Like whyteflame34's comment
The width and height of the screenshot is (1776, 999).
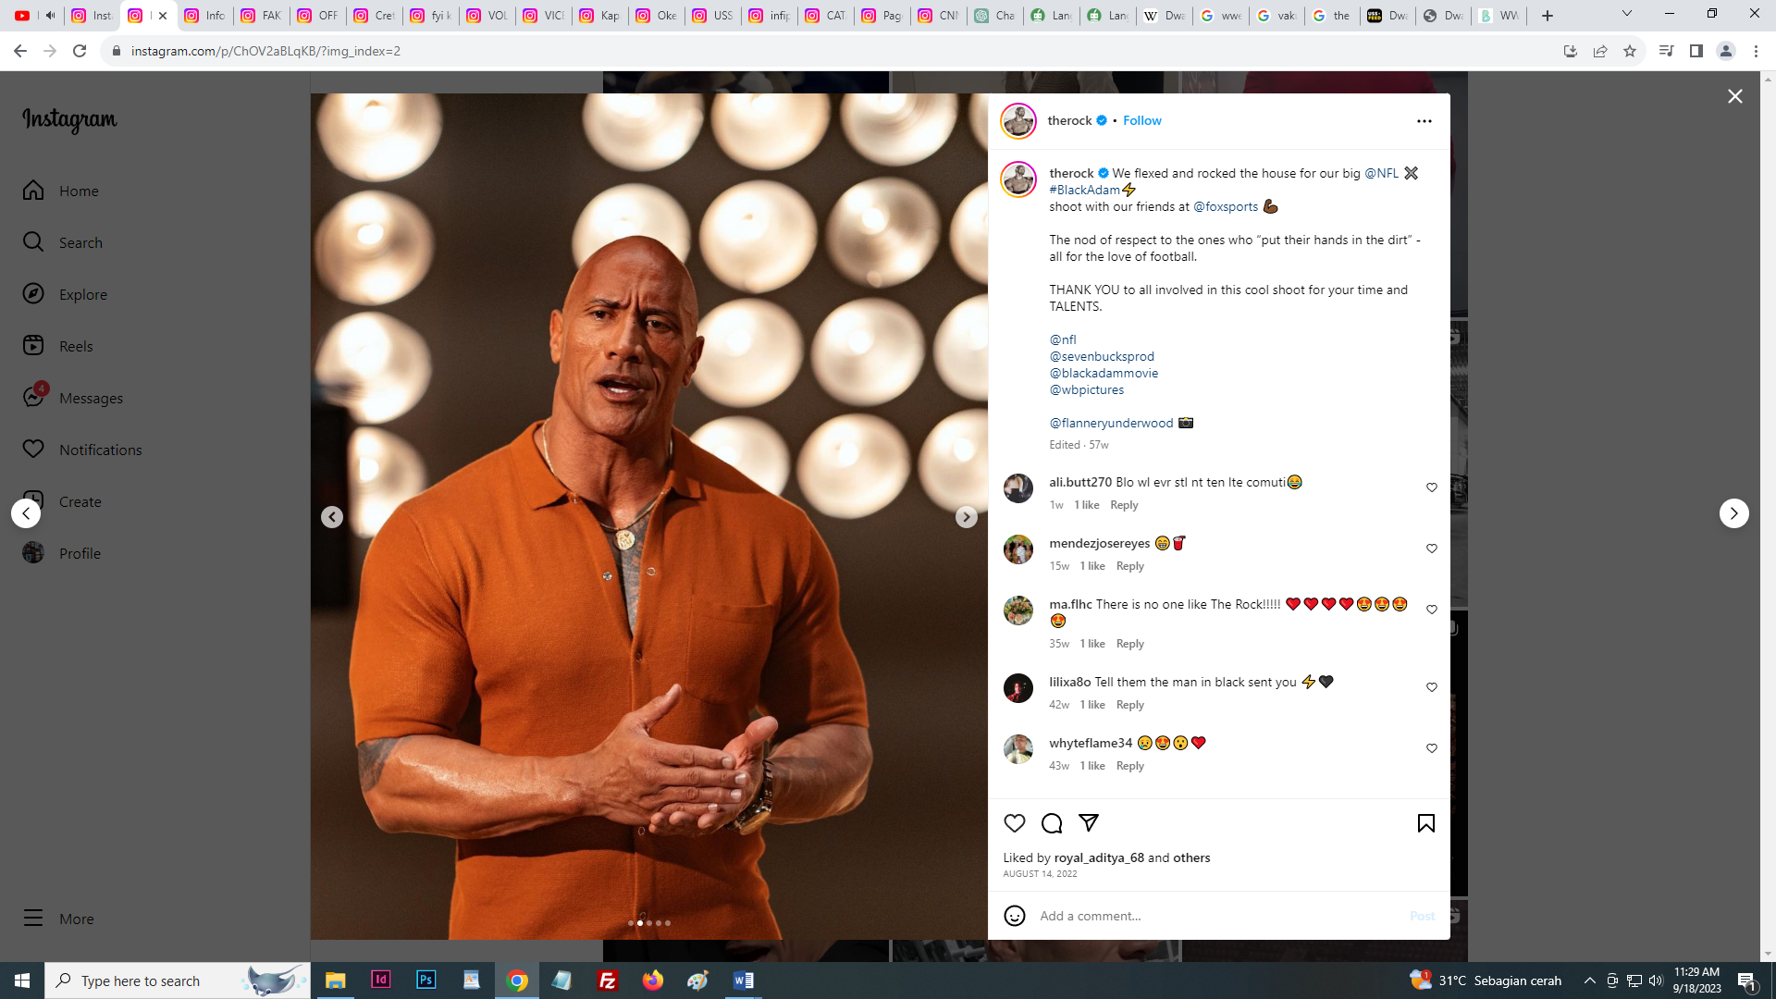(1432, 748)
